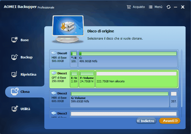Click the Disco1 drive icon
The height and width of the screenshot is (134, 191).
coord(54,73)
